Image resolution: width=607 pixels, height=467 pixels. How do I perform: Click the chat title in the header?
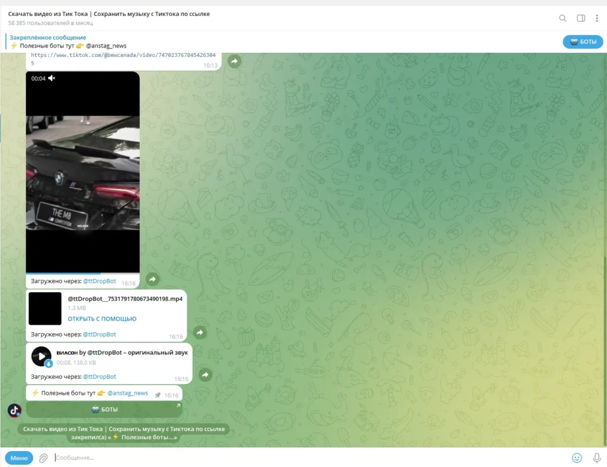tap(109, 14)
